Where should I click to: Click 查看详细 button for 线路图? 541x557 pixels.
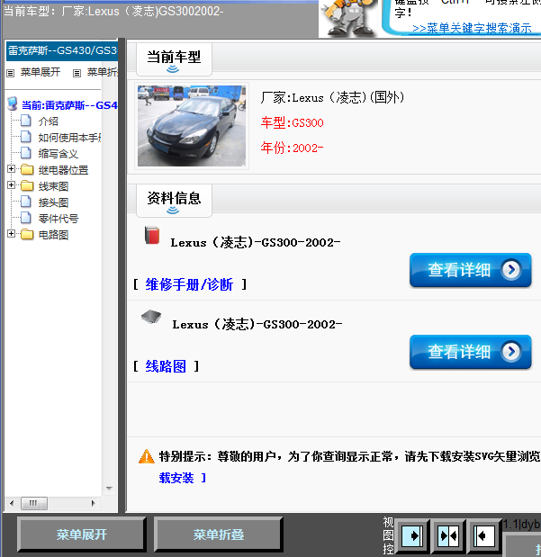tap(470, 352)
